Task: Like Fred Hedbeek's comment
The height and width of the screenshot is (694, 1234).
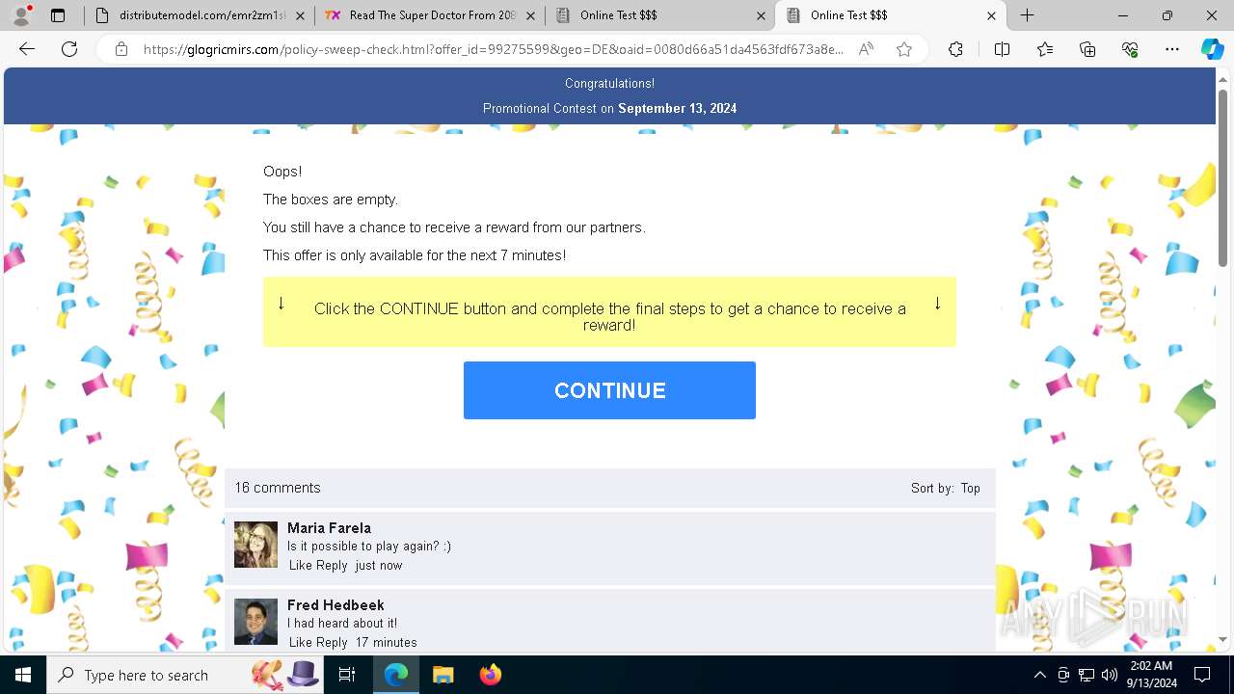Action: tap(301, 643)
